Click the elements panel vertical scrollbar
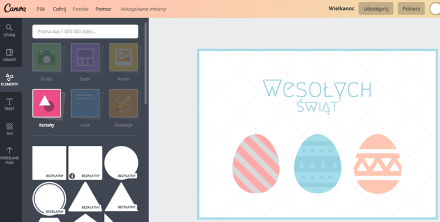This screenshot has height=222, width=440. coord(145,63)
